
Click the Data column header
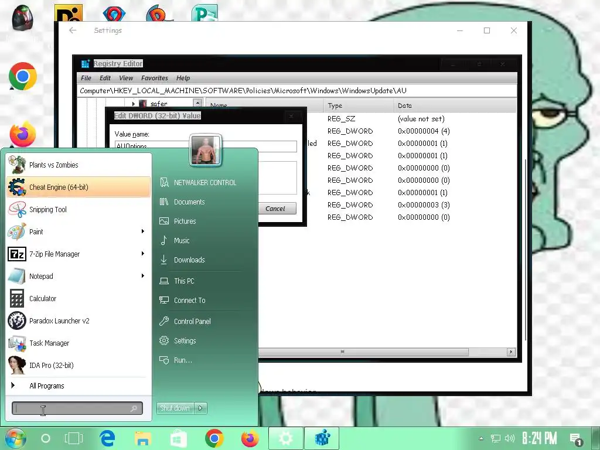click(455, 105)
